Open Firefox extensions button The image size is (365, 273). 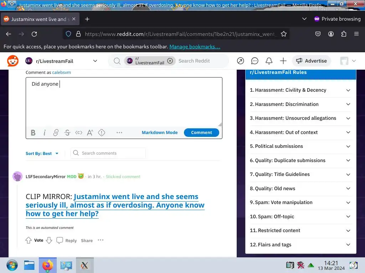click(344, 34)
